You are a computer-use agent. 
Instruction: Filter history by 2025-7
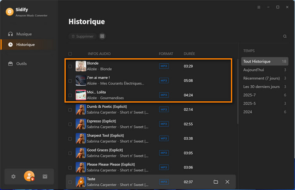tap(250, 95)
